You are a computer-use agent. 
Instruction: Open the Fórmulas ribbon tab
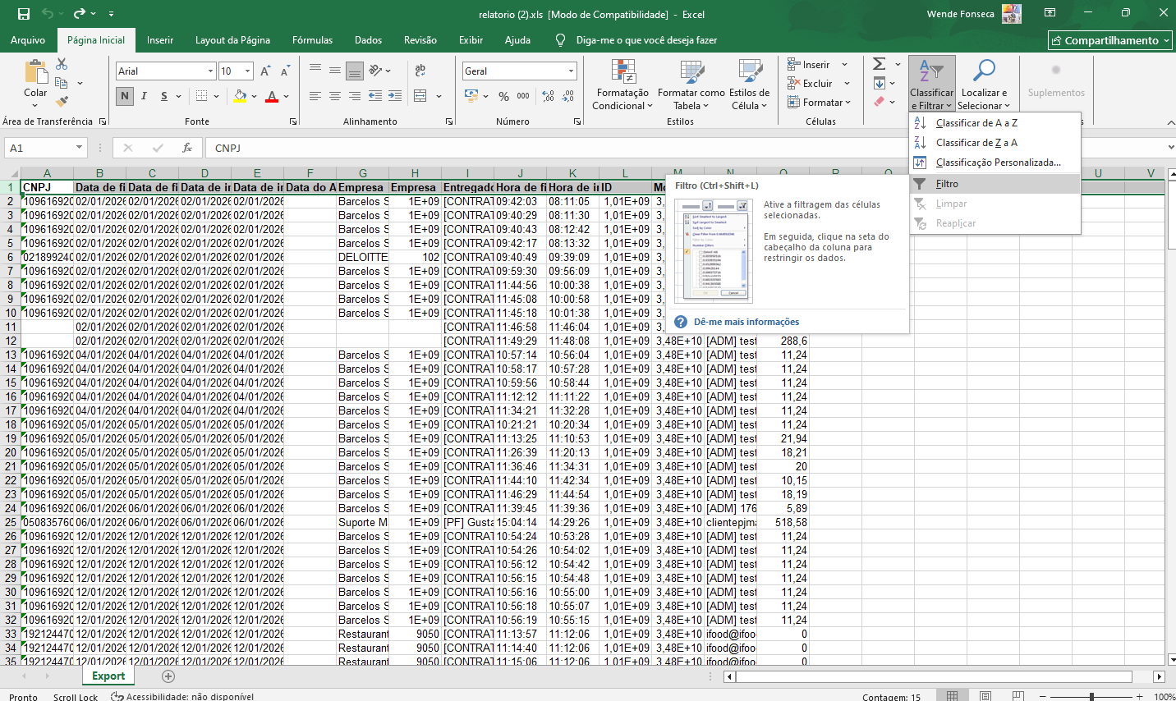313,40
